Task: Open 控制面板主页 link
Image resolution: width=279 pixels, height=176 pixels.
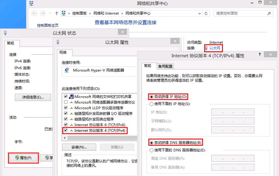Action: coord(48,25)
